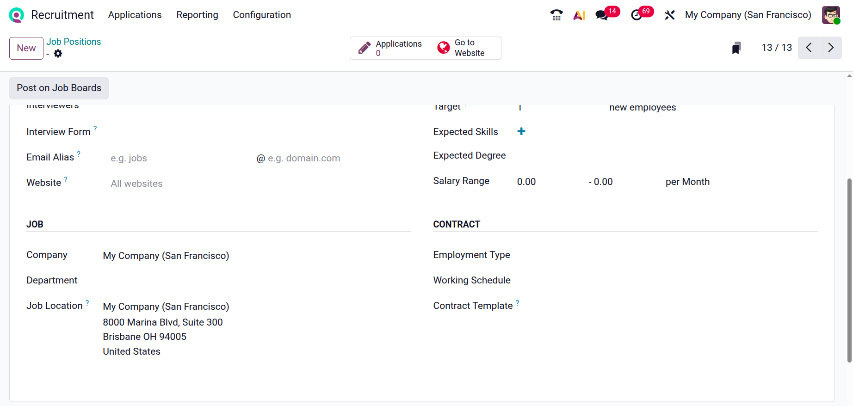Open the messages chat icon
The height and width of the screenshot is (406, 853).
(x=602, y=15)
